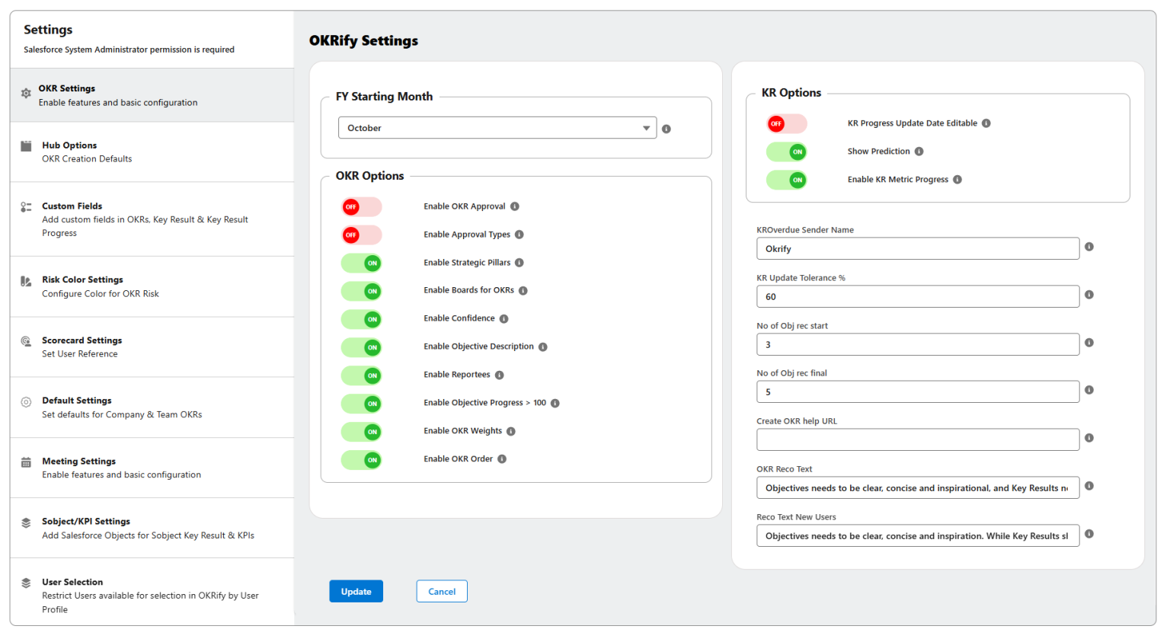Open the User Selection settings section
1170x642 pixels.
pyautogui.click(x=72, y=582)
